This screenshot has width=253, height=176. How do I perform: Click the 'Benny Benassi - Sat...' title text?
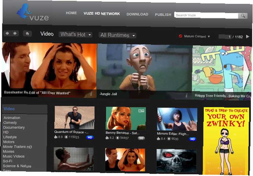click(123, 133)
